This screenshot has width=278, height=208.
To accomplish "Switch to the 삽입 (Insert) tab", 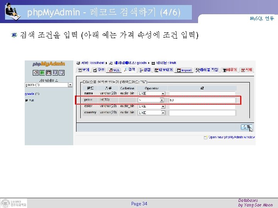I will pyautogui.click(x=145, y=70).
